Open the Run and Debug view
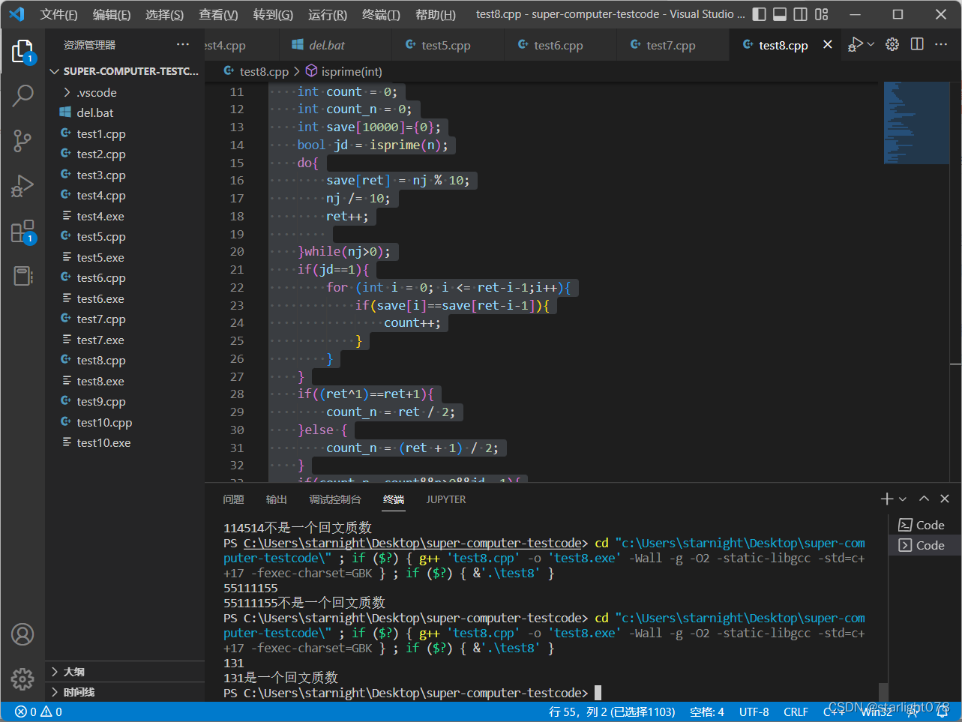The width and height of the screenshot is (962, 722). click(x=22, y=186)
